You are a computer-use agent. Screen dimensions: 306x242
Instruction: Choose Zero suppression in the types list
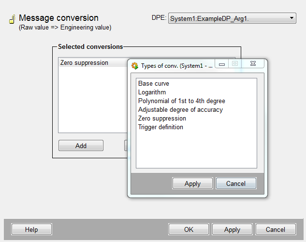tap(162, 119)
